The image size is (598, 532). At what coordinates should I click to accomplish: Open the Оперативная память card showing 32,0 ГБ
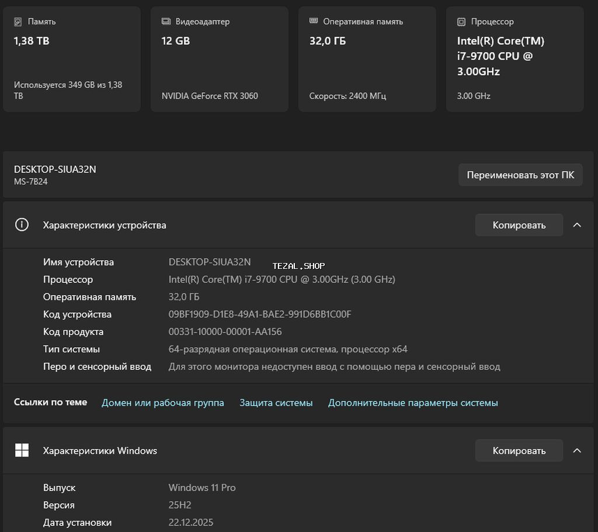tap(367, 59)
